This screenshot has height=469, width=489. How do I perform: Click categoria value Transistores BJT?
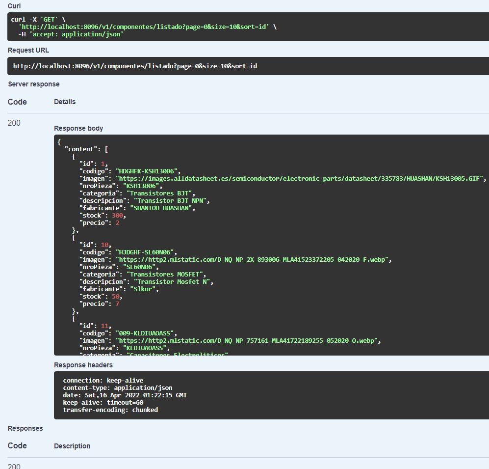pyautogui.click(x=159, y=193)
